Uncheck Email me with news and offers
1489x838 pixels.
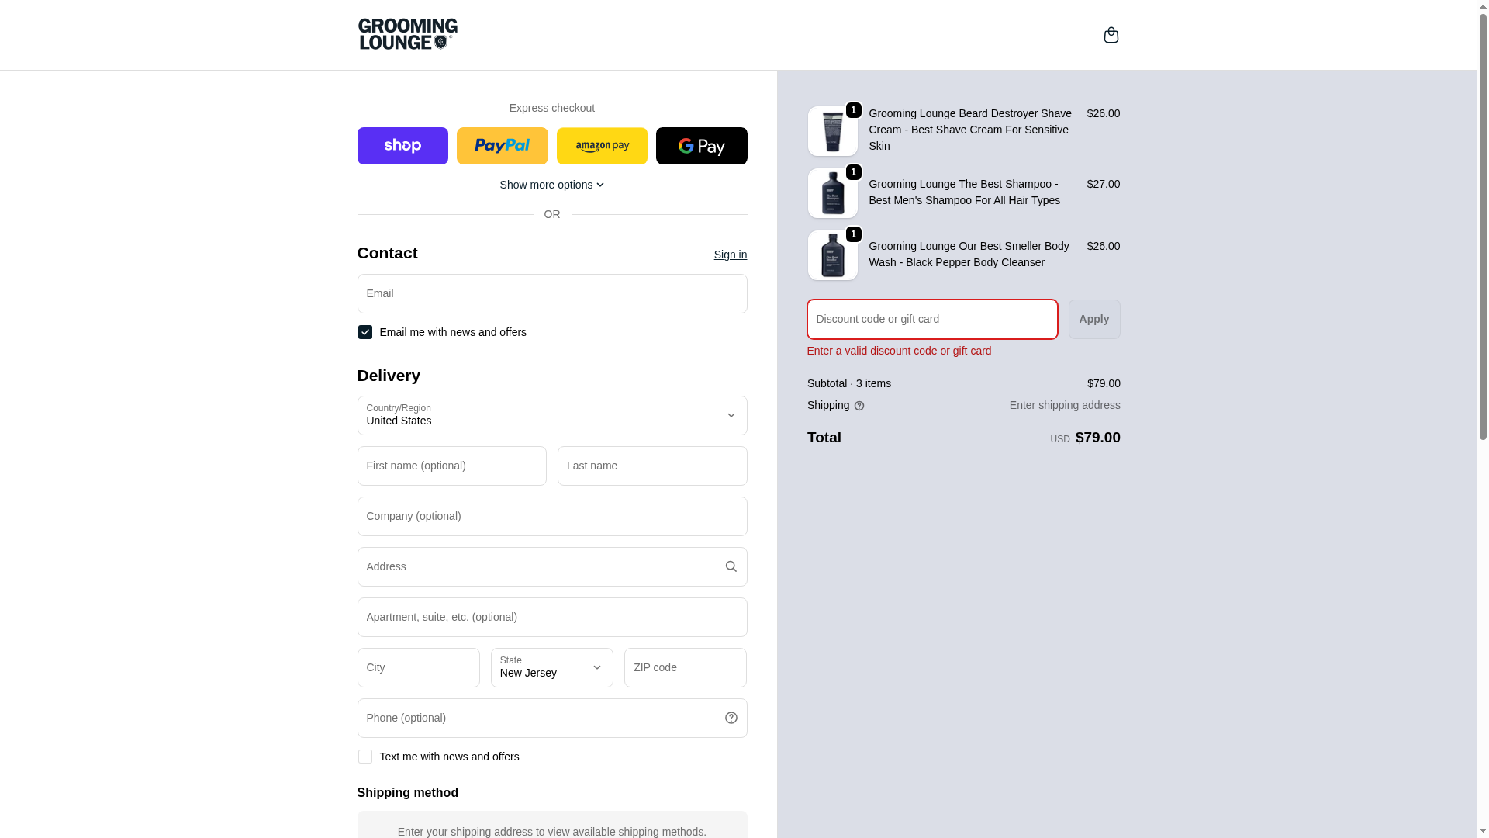pyautogui.click(x=365, y=332)
